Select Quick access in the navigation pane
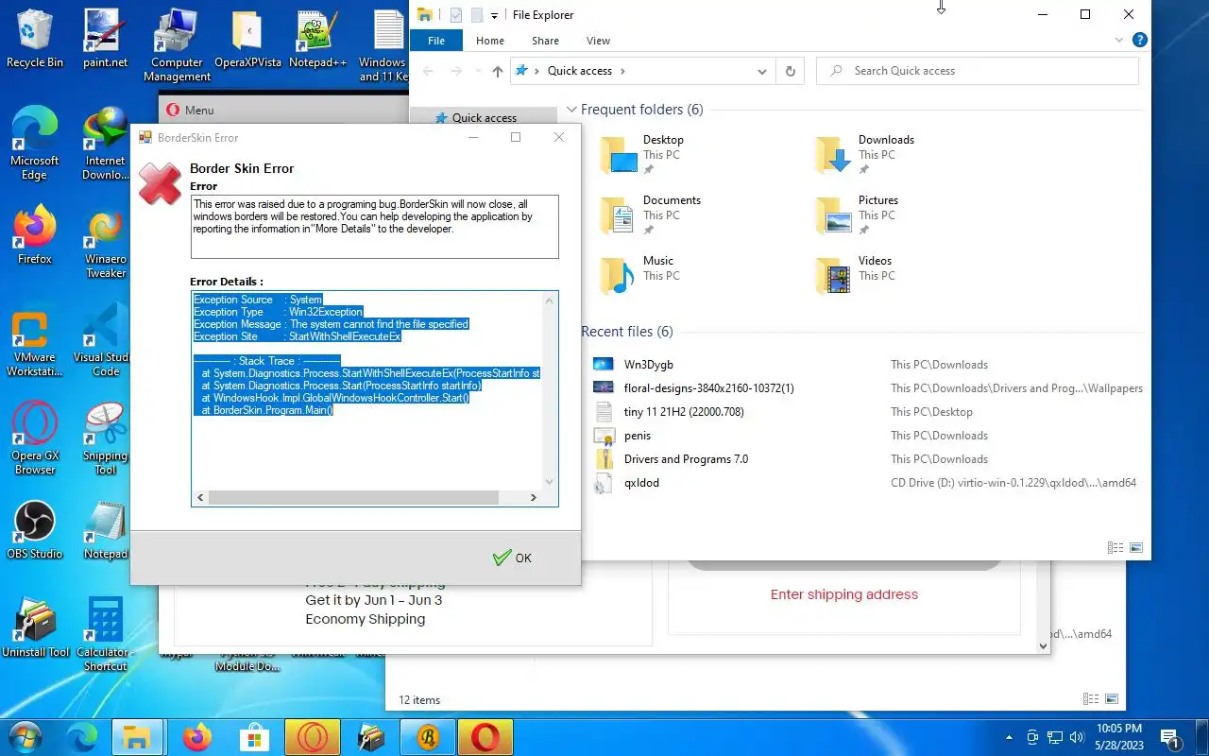This screenshot has width=1209, height=756. pyautogui.click(x=484, y=118)
